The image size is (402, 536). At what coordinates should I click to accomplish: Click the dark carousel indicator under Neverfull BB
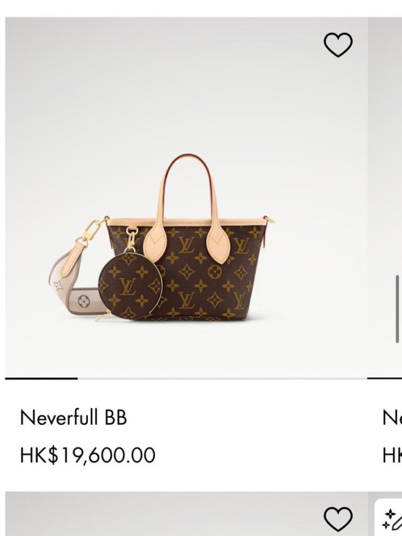(41, 378)
